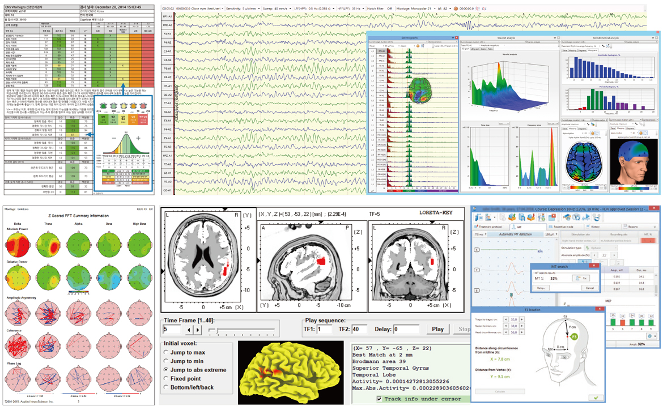The image size is (663, 410).
Task: Choose 'Bottom/left/back' radio button
Action: click(x=166, y=387)
